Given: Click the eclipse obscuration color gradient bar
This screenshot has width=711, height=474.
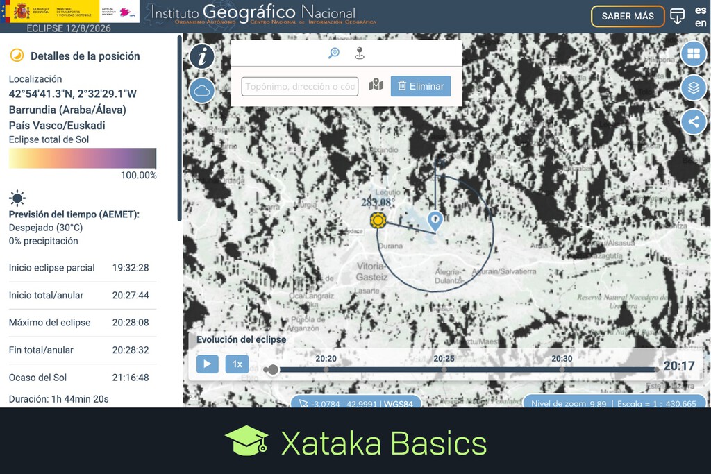Looking at the screenshot, I should [x=83, y=158].
